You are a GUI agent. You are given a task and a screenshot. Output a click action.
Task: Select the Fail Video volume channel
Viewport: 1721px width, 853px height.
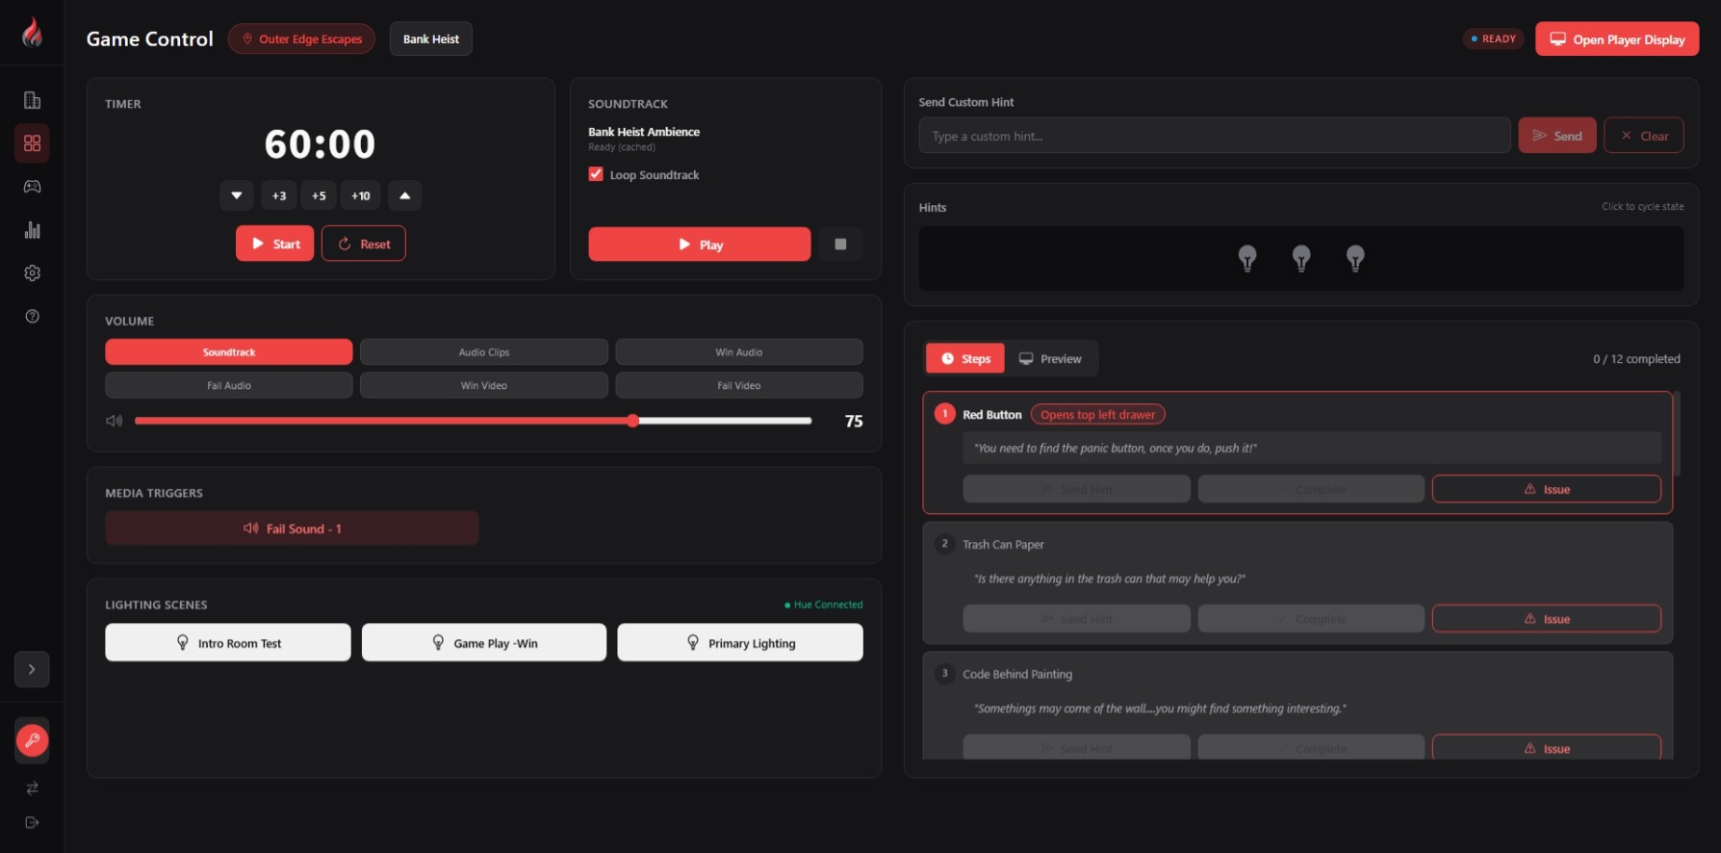739,385
